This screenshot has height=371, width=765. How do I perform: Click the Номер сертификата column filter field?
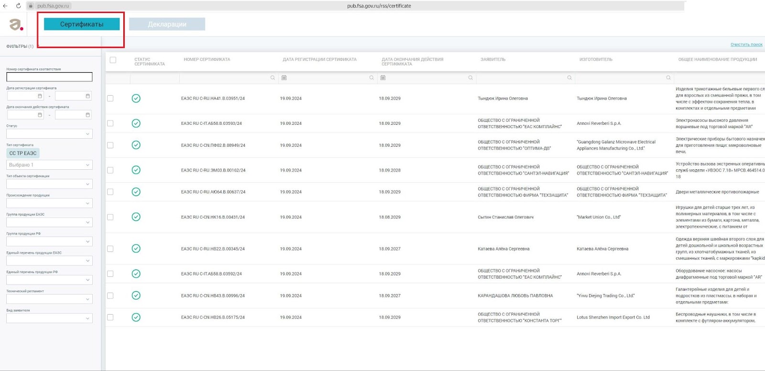pyautogui.click(x=228, y=77)
